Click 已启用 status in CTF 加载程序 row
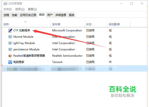This screenshot has width=149, height=107. 90,31
